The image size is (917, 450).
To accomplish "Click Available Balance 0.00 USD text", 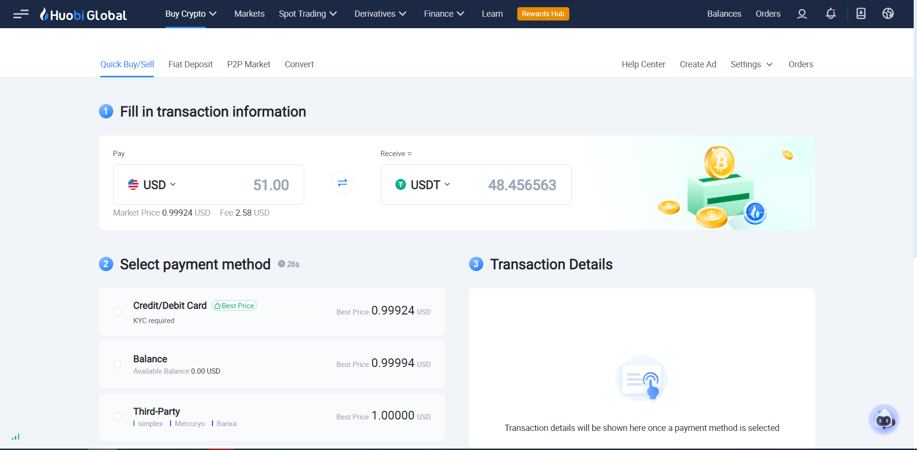I will (177, 371).
